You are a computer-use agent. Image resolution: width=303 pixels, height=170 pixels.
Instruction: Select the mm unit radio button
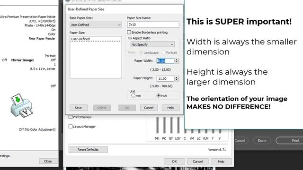point(133,95)
